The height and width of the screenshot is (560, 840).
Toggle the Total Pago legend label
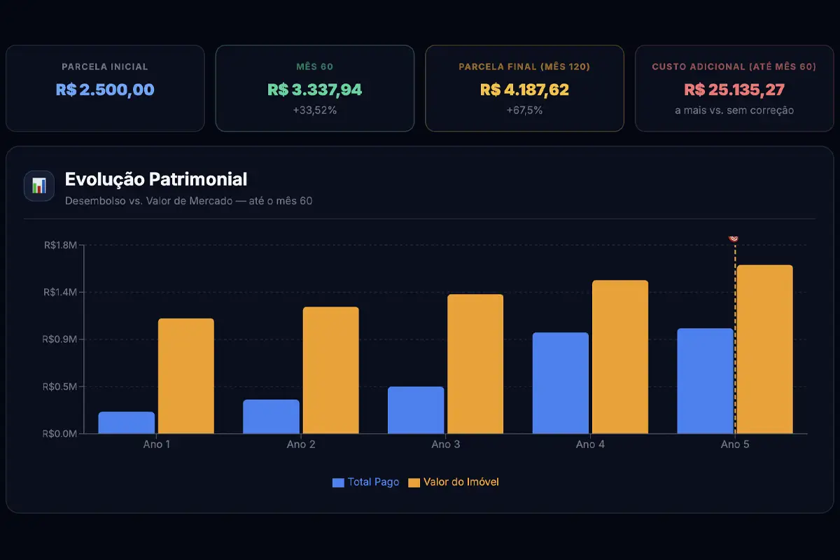point(373,482)
